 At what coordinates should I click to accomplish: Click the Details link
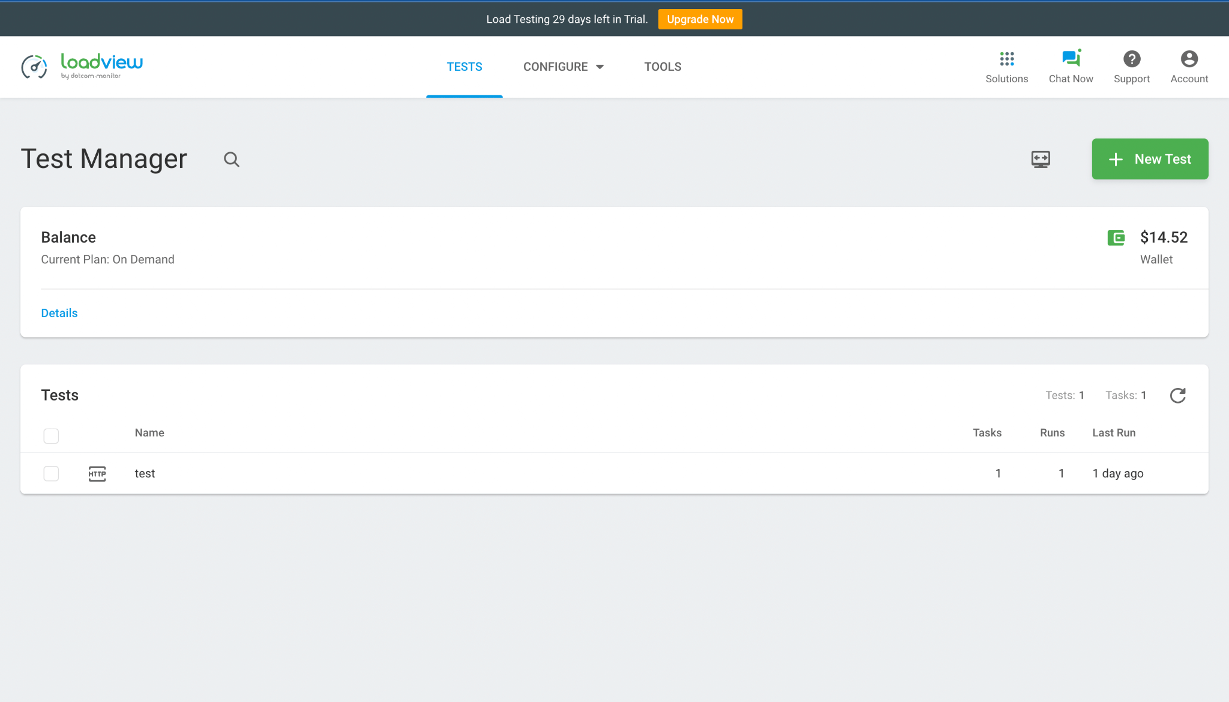[x=60, y=314]
